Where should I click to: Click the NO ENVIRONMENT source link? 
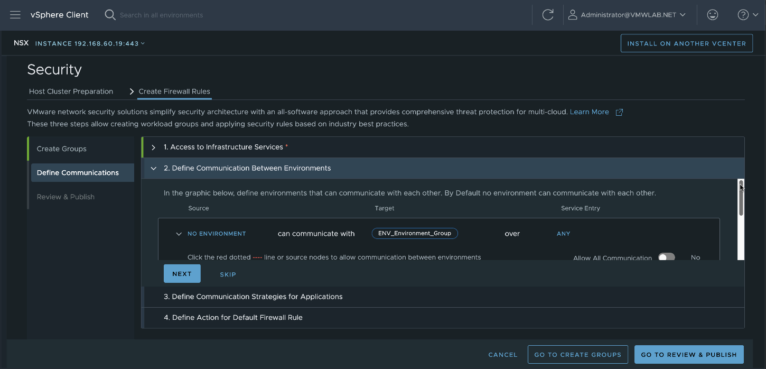217,234
